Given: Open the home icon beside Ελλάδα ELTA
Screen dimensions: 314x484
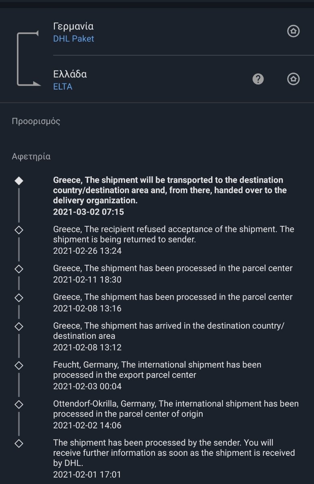Looking at the screenshot, I should (x=293, y=79).
